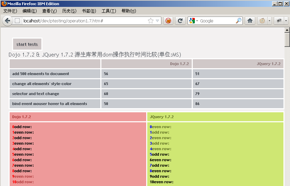Click 'bind event mouser hover to all elements' label
The image size is (290, 186).
coord(50,104)
